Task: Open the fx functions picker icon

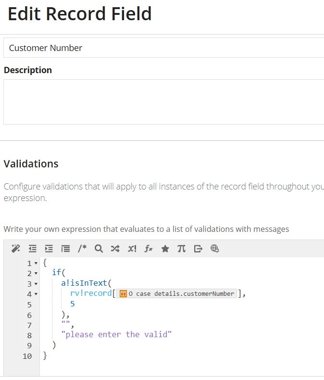Action: (149, 249)
